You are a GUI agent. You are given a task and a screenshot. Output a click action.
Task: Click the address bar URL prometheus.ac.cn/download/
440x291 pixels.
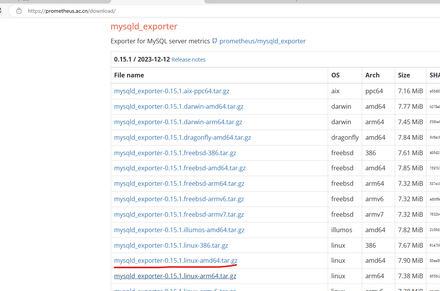(x=72, y=11)
